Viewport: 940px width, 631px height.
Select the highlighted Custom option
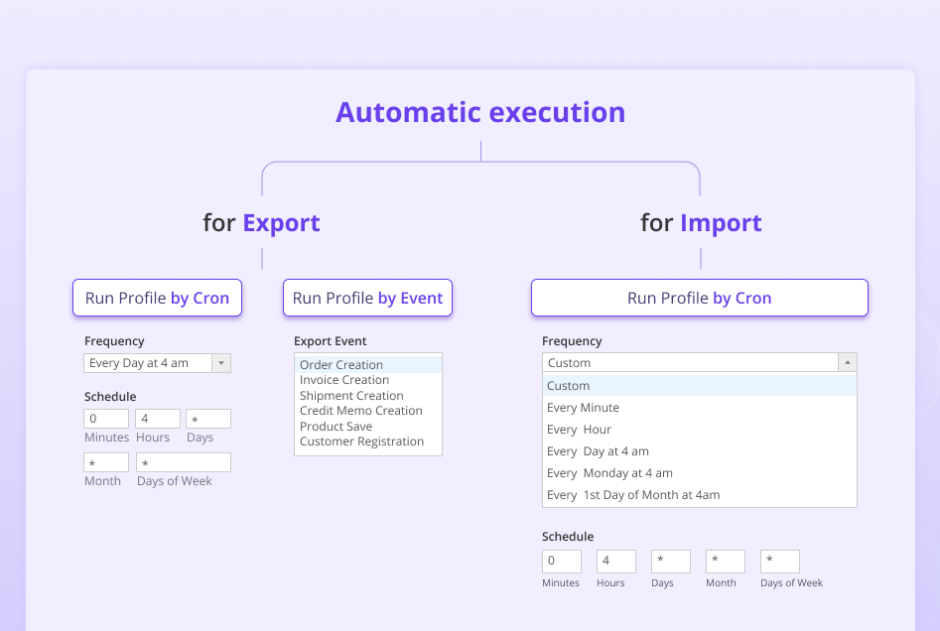(566, 385)
